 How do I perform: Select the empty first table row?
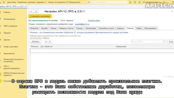tap(102, 51)
